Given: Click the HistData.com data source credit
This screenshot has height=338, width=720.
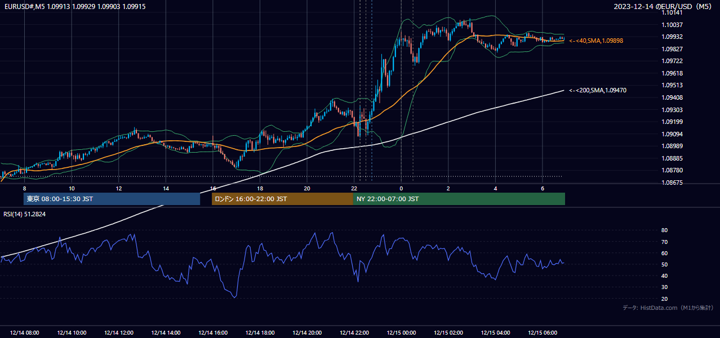Looking at the screenshot, I should pos(668,308).
